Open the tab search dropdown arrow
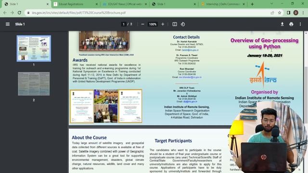308x173 pixels. coord(271,4)
